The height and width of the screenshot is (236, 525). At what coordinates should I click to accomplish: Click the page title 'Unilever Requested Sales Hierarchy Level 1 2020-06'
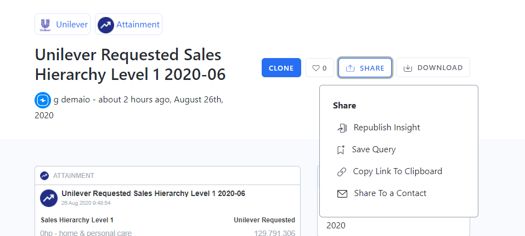(130, 65)
